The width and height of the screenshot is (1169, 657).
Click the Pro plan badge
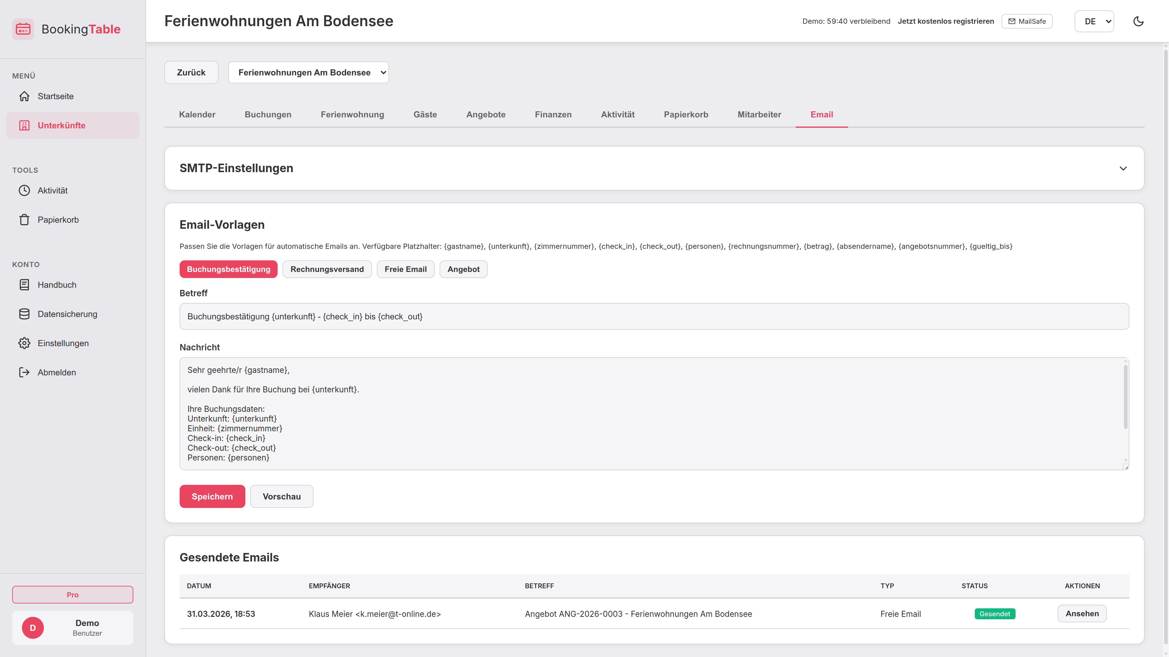click(73, 595)
